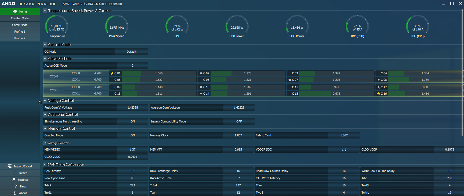Click the CPU Power gauge dial

click(x=237, y=25)
